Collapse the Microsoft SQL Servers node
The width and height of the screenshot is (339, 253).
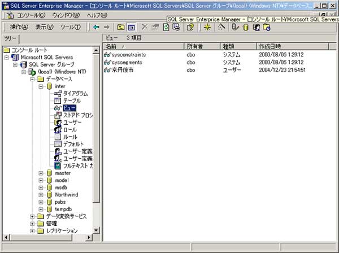(x=6, y=58)
